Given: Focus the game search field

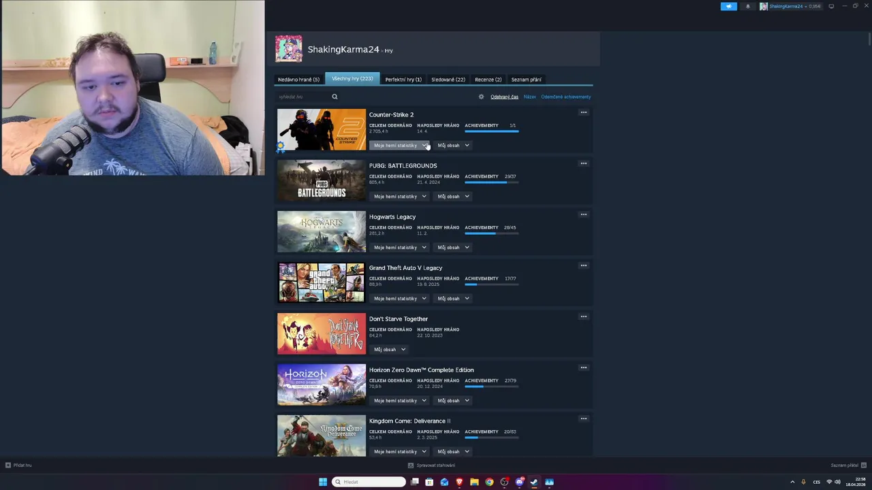Looking at the screenshot, I should 302,97.
